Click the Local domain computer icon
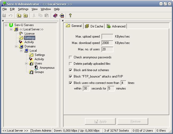Viewport: 173px width, 134px height. pyautogui.click(x=26, y=51)
